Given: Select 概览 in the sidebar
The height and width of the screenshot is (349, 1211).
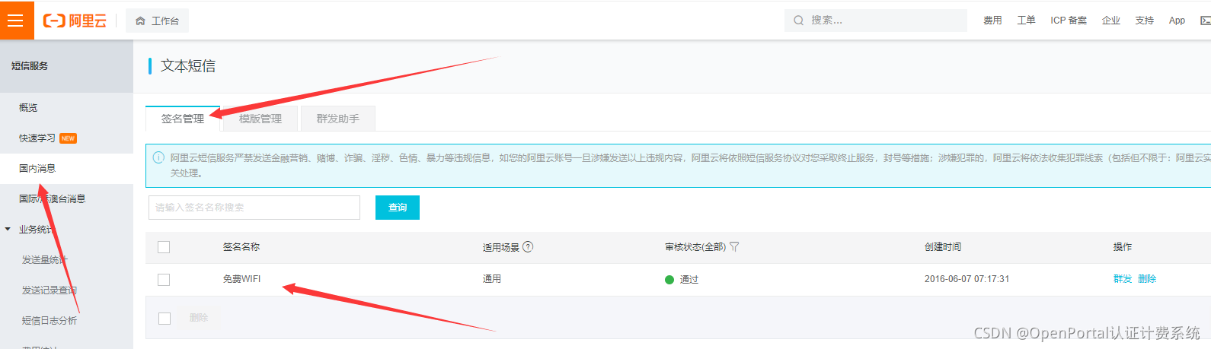Looking at the screenshot, I should (x=28, y=108).
